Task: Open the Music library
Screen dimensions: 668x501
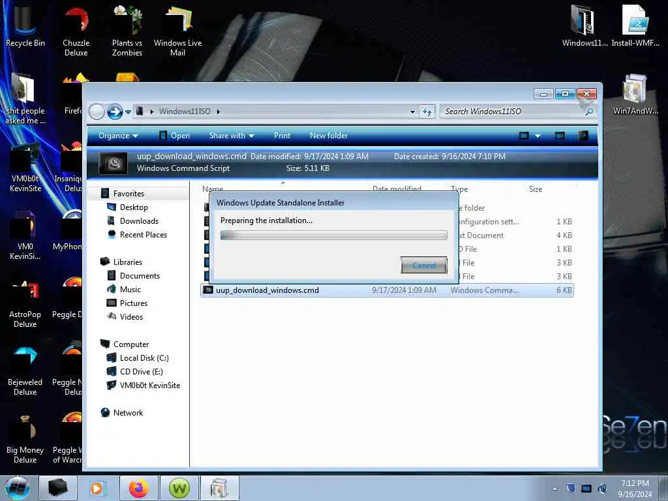Action: tap(130, 289)
